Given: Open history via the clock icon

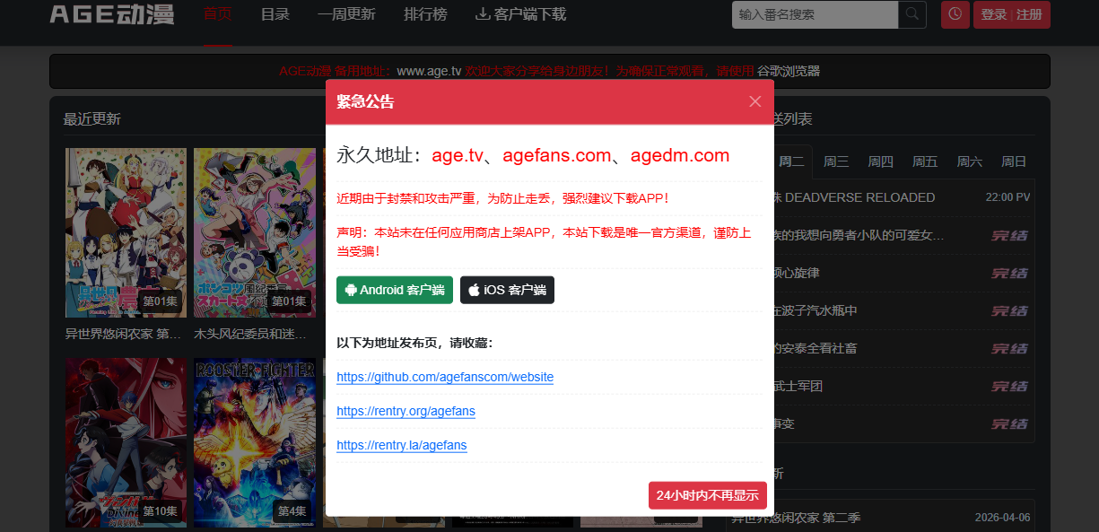Looking at the screenshot, I should pos(955,14).
